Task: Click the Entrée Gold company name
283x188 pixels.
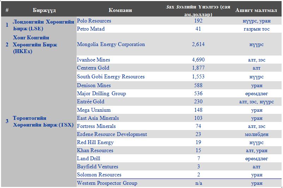Action: point(91,102)
